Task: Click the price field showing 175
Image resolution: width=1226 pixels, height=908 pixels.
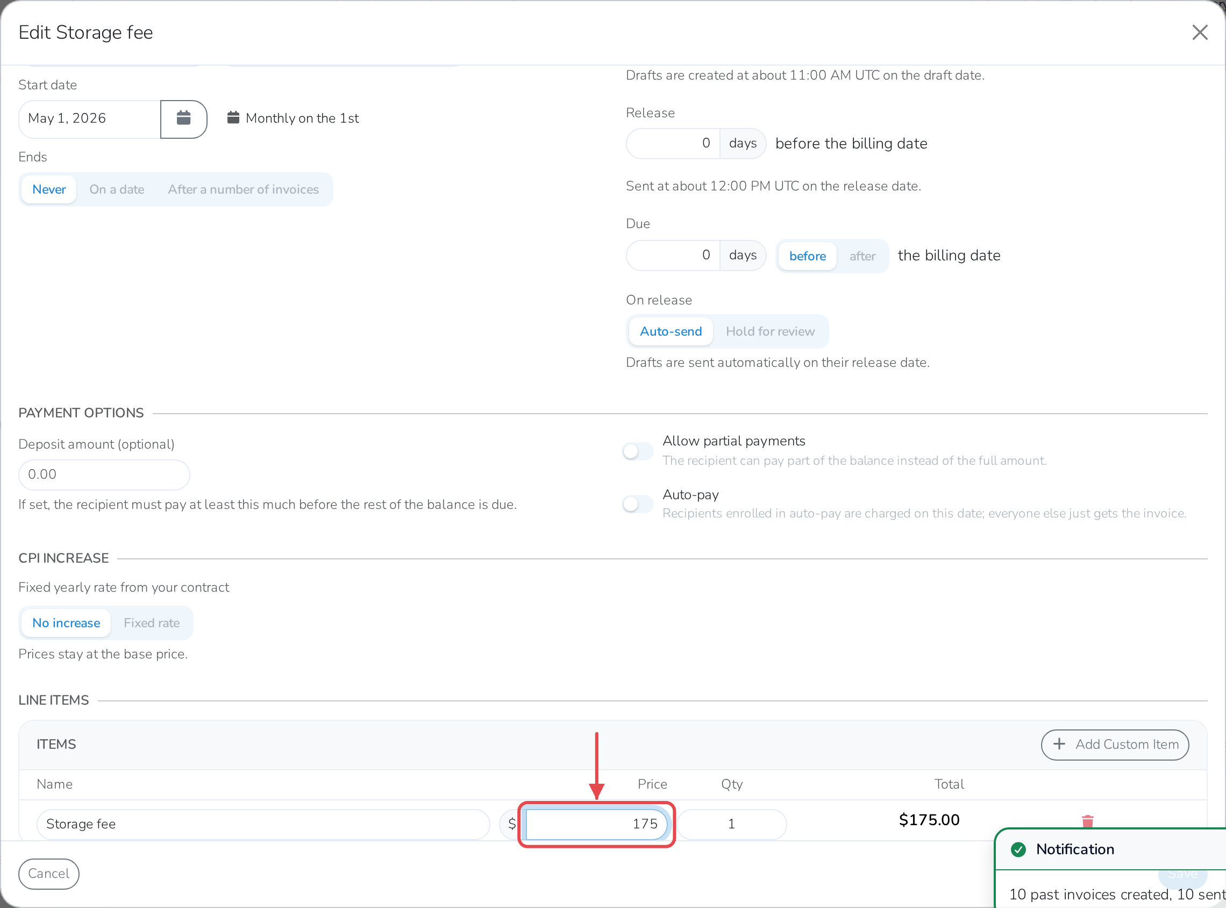Action: 596,824
